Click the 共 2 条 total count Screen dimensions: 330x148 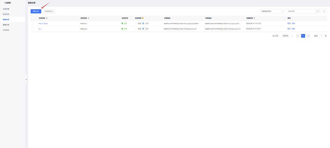[275, 36]
